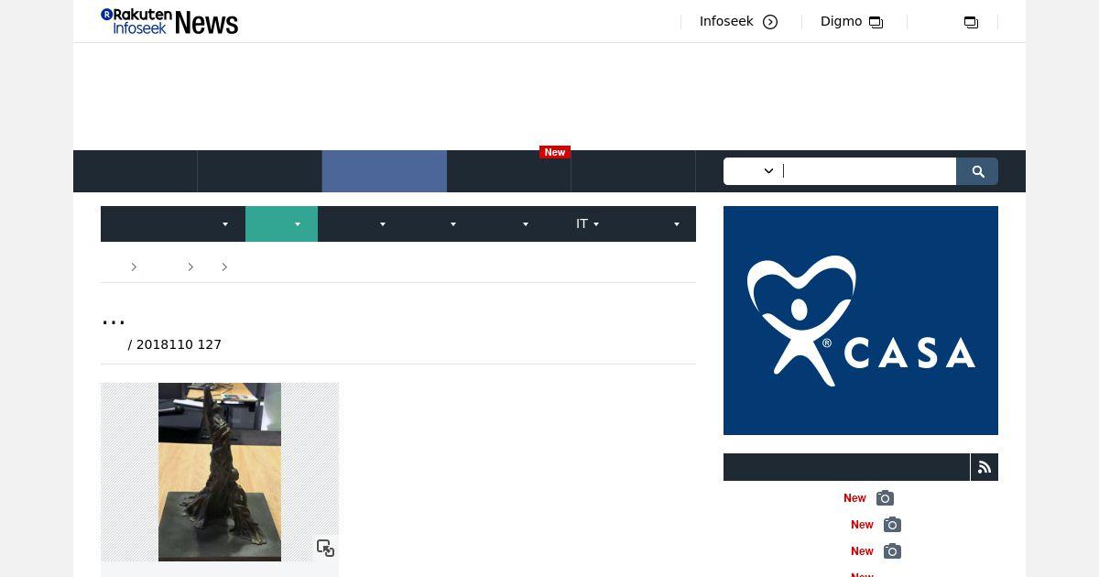The image size is (1099, 577).
Task: Click the window icon beside Digmo
Action: [x=876, y=22]
